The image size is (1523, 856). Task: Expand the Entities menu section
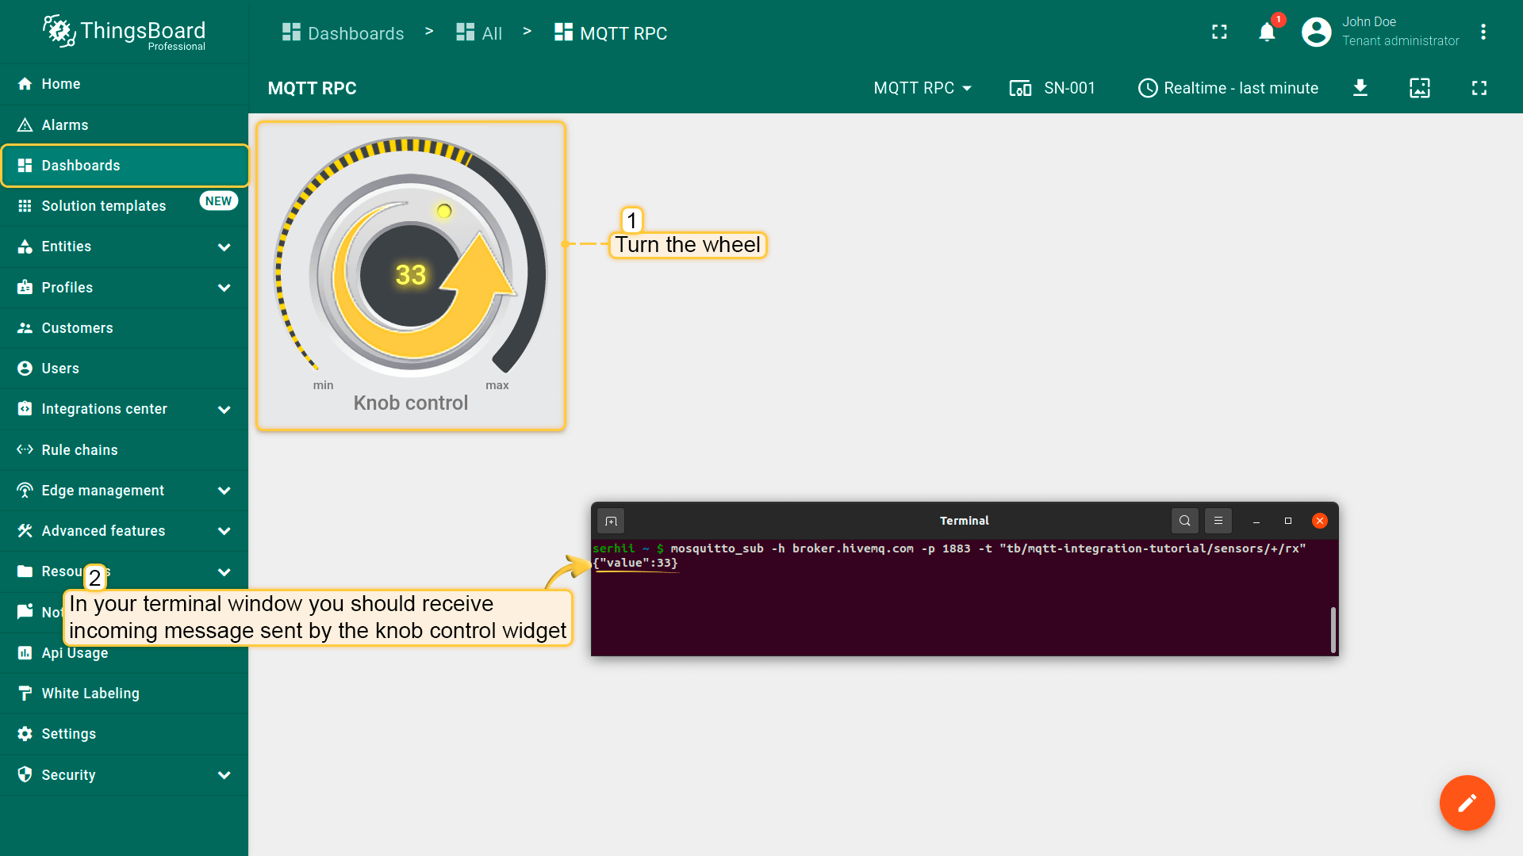pos(224,246)
